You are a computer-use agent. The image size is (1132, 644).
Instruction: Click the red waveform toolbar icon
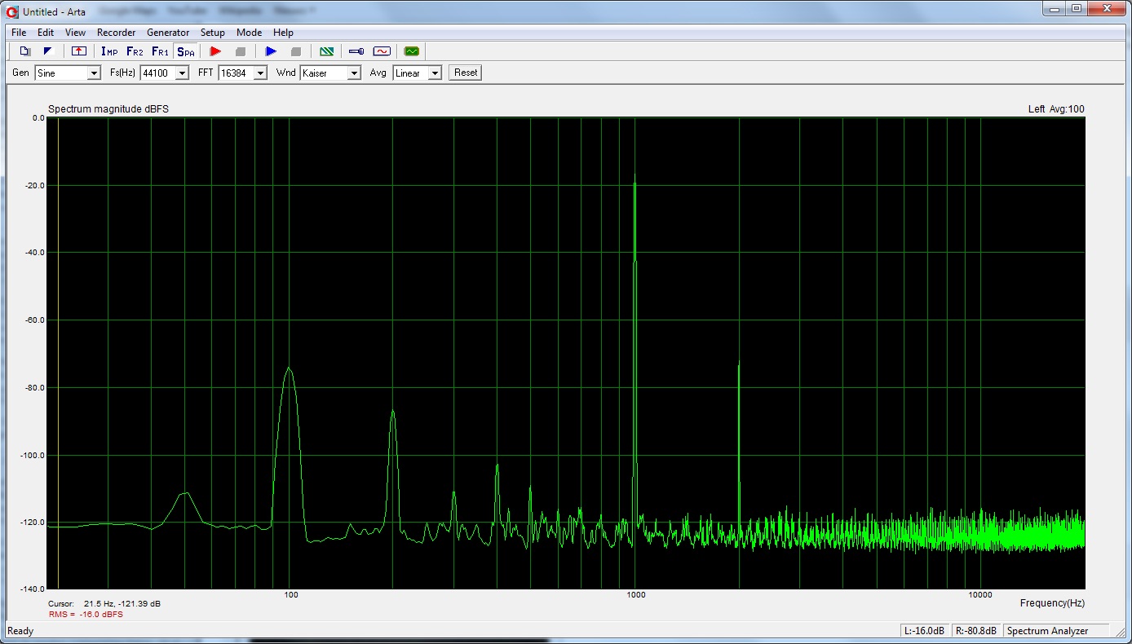click(382, 51)
